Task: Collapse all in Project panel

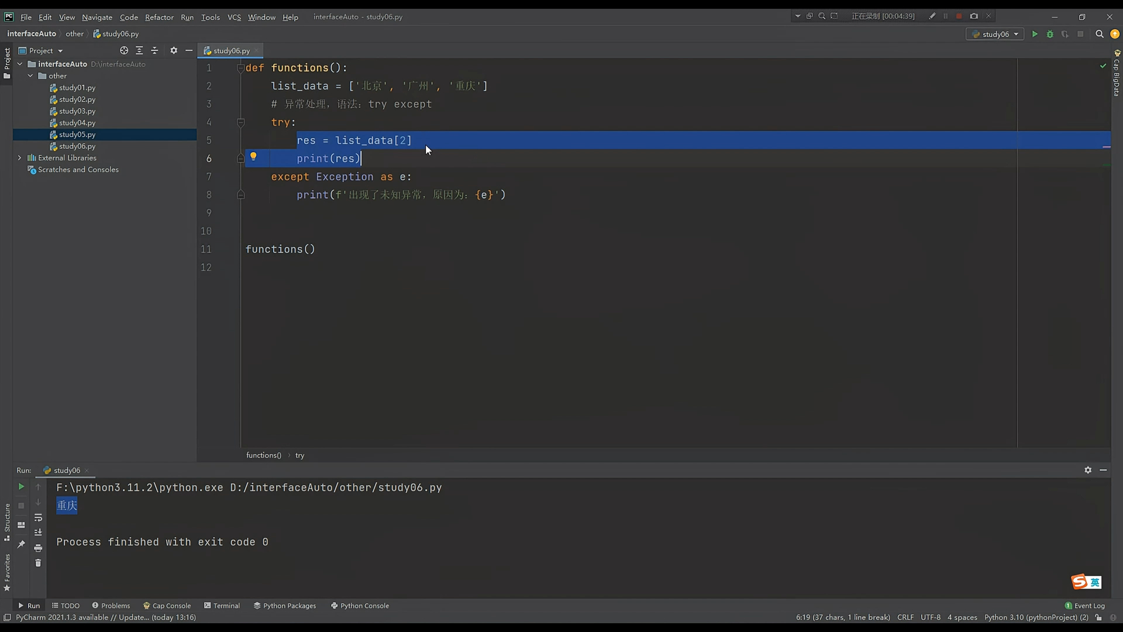Action: click(x=154, y=50)
